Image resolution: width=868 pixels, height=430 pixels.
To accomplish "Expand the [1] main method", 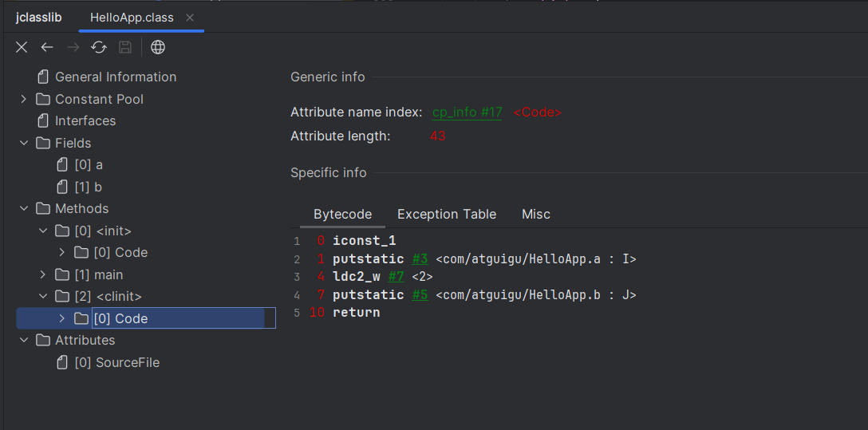I will [43, 274].
